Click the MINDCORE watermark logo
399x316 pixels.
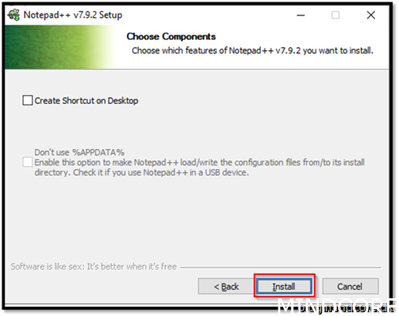pyautogui.click(x=337, y=306)
